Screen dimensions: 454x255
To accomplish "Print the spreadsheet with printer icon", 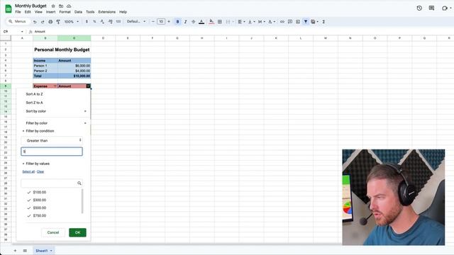I will pos(50,22).
